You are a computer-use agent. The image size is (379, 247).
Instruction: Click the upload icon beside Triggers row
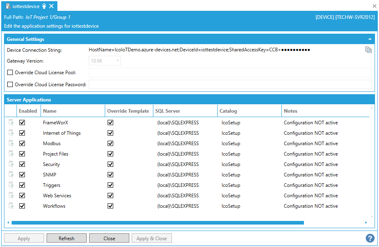(x=11, y=185)
